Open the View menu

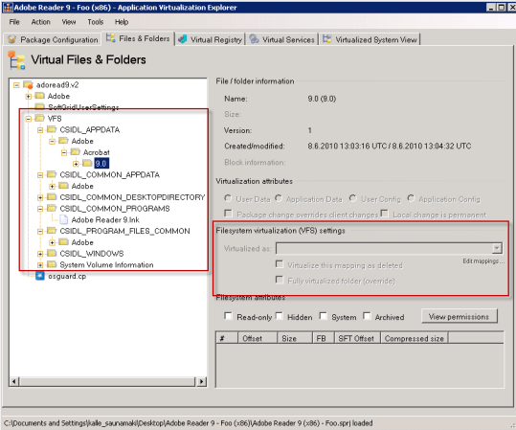point(69,22)
